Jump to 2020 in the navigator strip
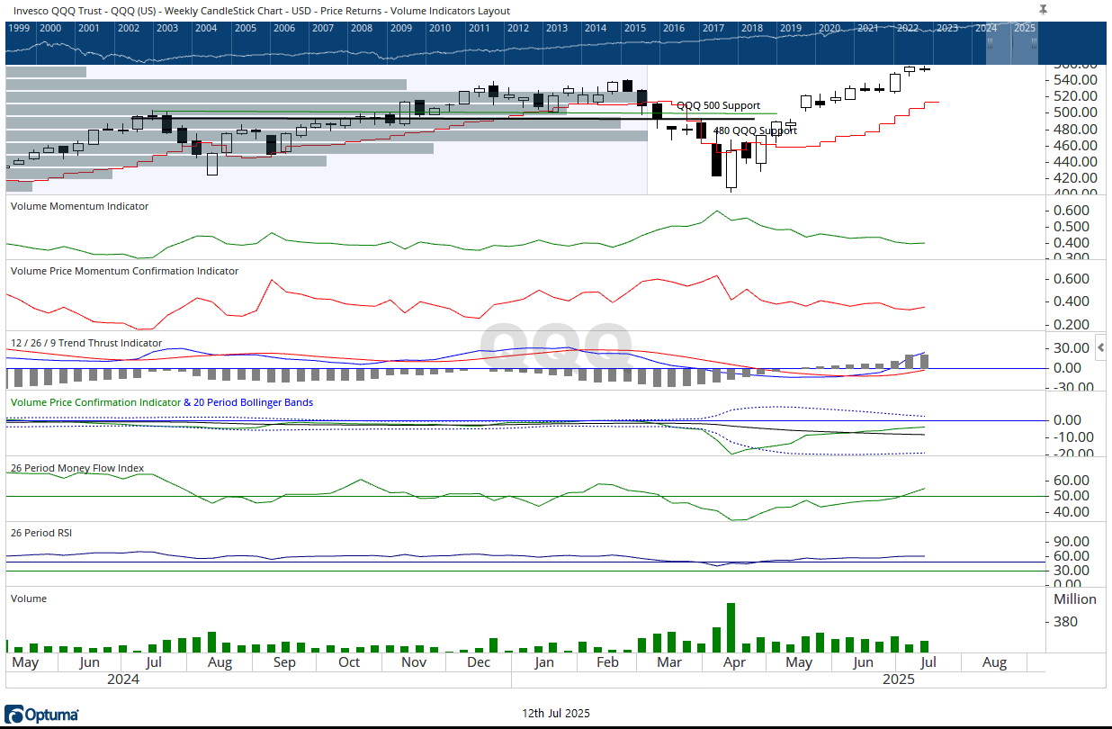 829,28
